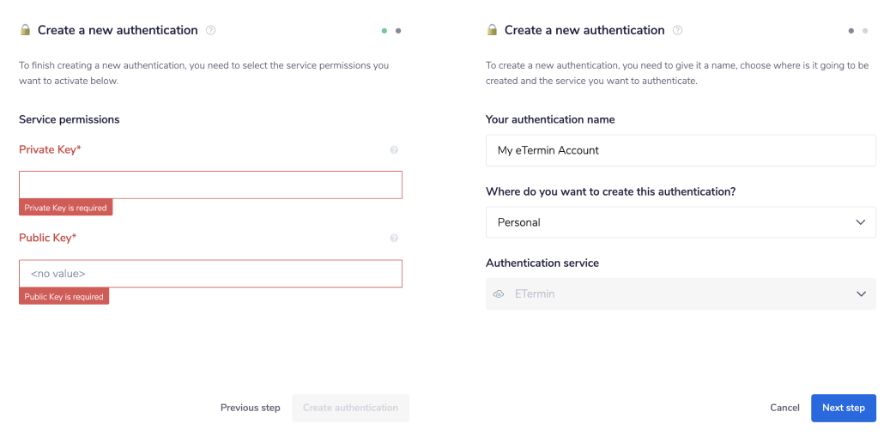896x442 pixels.
Task: Focus the Private Key input field
Action: click(x=210, y=185)
